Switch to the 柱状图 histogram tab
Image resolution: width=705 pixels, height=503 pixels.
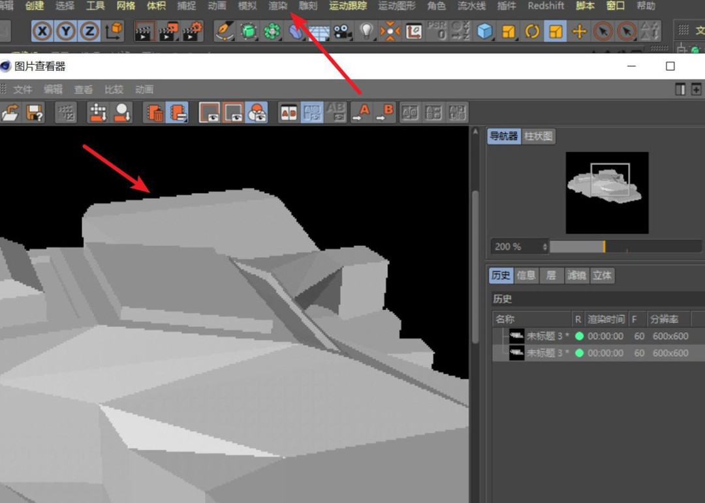pyautogui.click(x=540, y=136)
